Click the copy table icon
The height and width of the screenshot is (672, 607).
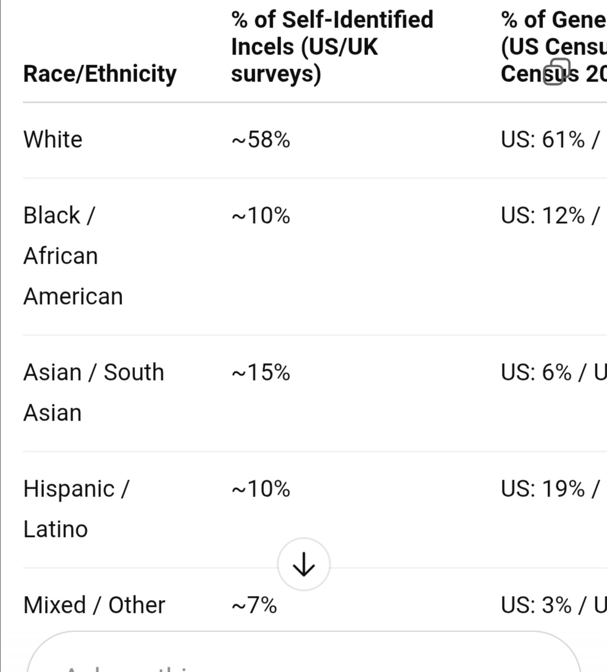point(556,71)
